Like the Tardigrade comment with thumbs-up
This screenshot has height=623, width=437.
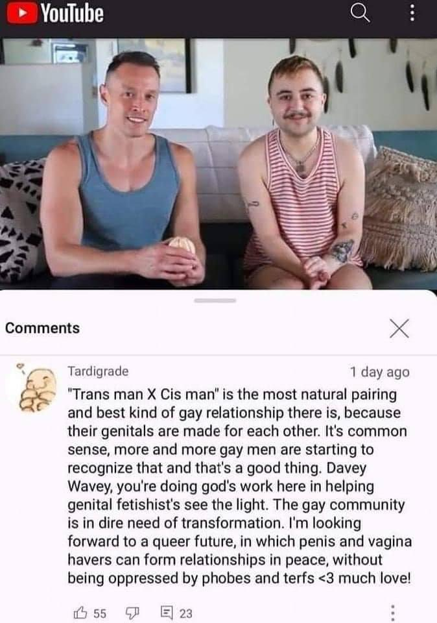pyautogui.click(x=80, y=612)
